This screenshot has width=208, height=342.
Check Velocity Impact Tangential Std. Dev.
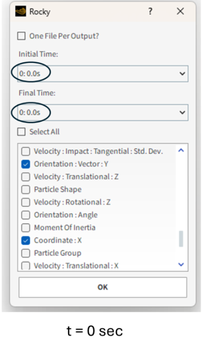point(26,151)
